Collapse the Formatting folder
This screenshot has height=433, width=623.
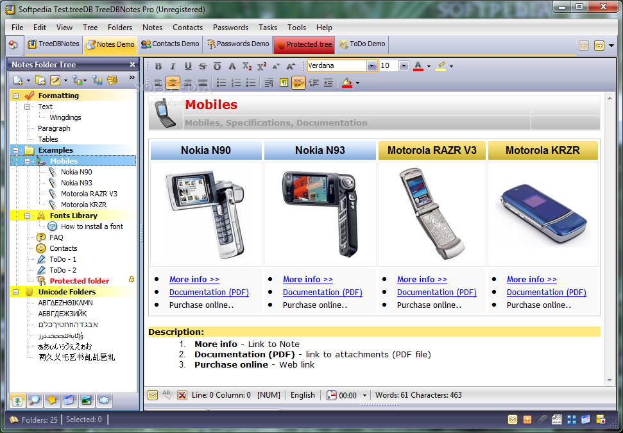pyautogui.click(x=16, y=96)
